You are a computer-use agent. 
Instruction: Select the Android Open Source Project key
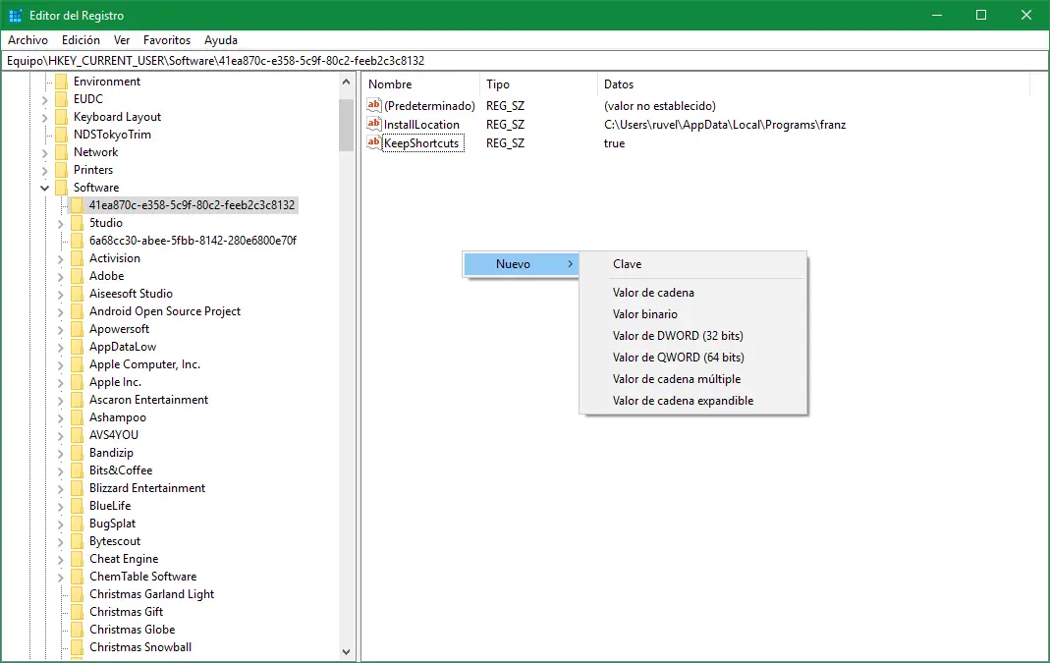coord(165,311)
